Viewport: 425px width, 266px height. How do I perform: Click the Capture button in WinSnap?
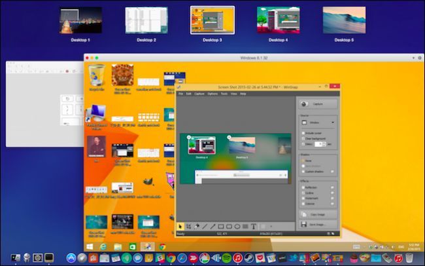click(318, 104)
